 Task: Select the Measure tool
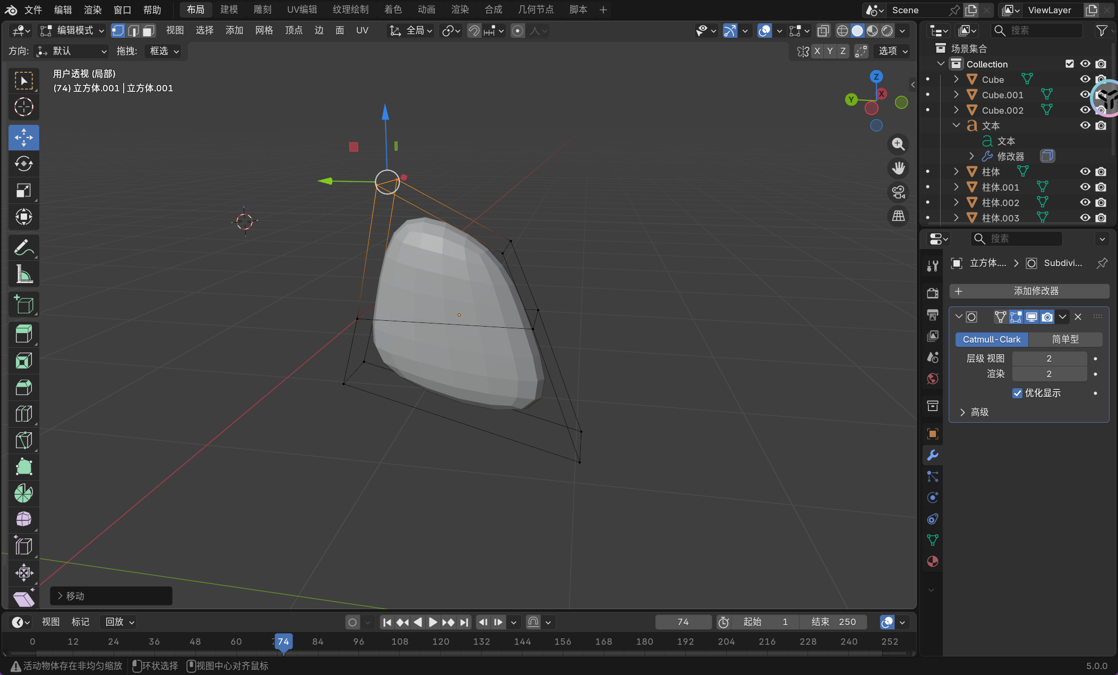tap(23, 274)
